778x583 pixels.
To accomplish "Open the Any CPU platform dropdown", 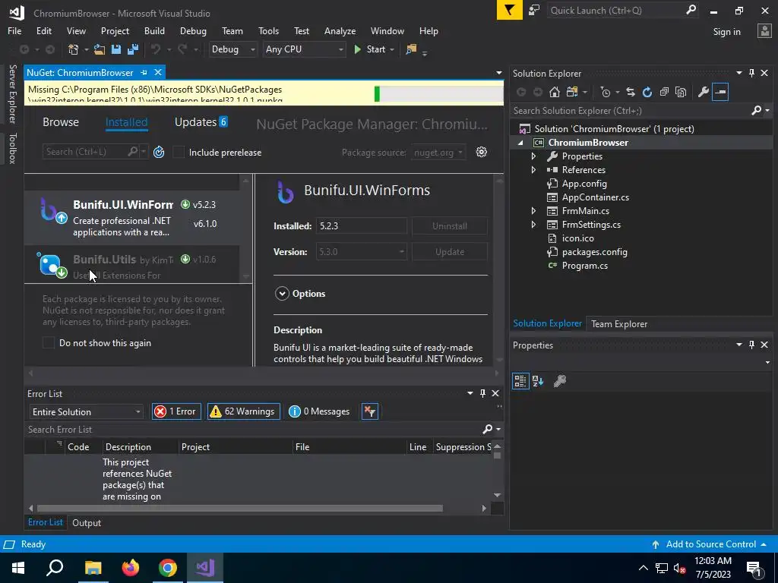I will pyautogui.click(x=304, y=49).
